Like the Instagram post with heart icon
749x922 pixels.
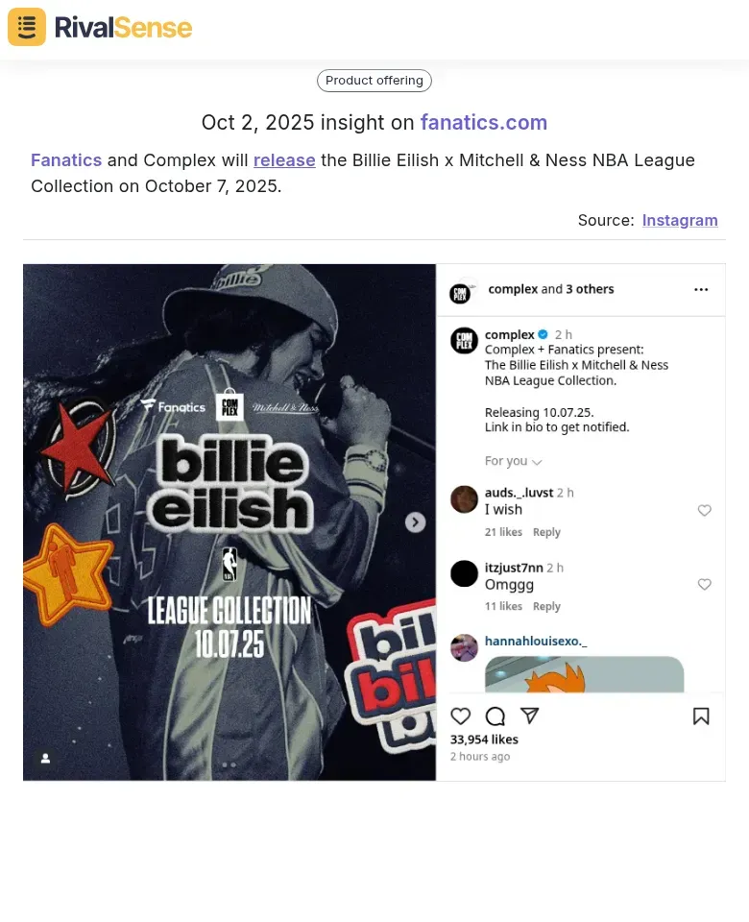coord(460,716)
